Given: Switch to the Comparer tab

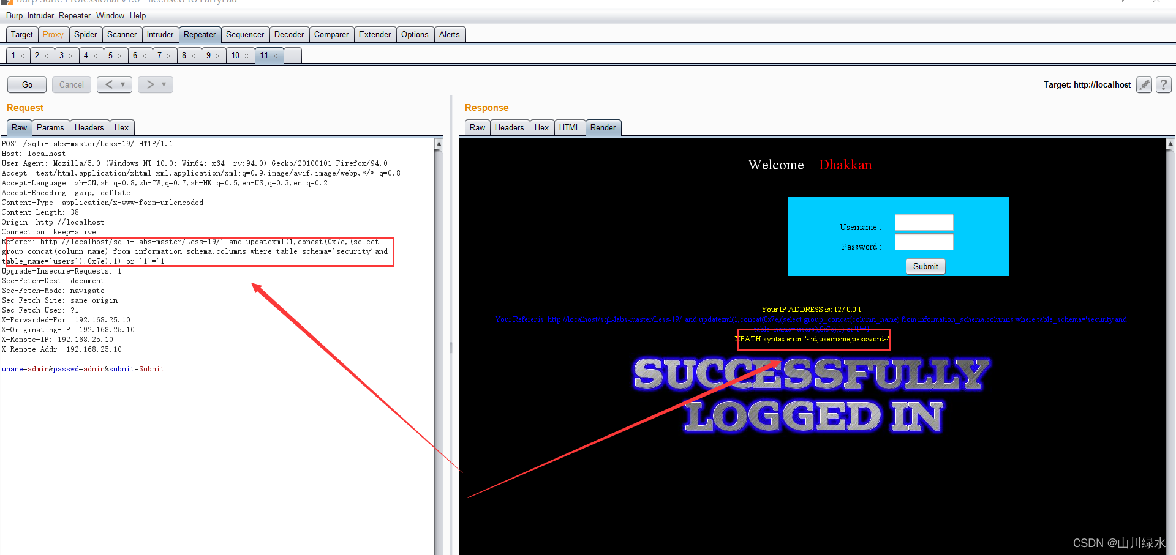Looking at the screenshot, I should [x=331, y=34].
